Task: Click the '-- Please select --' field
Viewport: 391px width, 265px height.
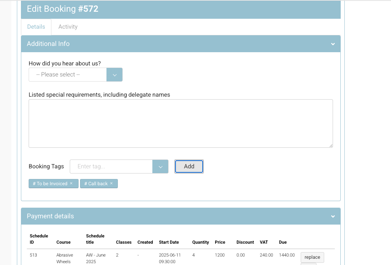Action: click(x=68, y=75)
